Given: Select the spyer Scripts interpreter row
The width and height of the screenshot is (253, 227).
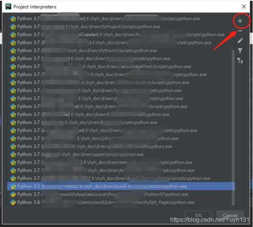Looking at the screenshot, I should [x=121, y=154].
